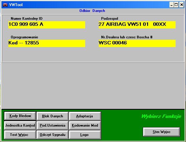Click the 1C0 909 605 A ID field
The width and height of the screenshot is (186, 142).
(47, 25)
